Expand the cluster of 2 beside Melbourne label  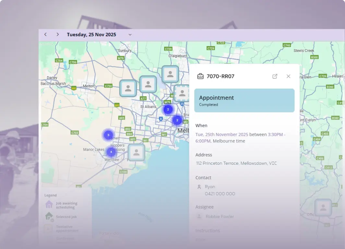[177, 120]
